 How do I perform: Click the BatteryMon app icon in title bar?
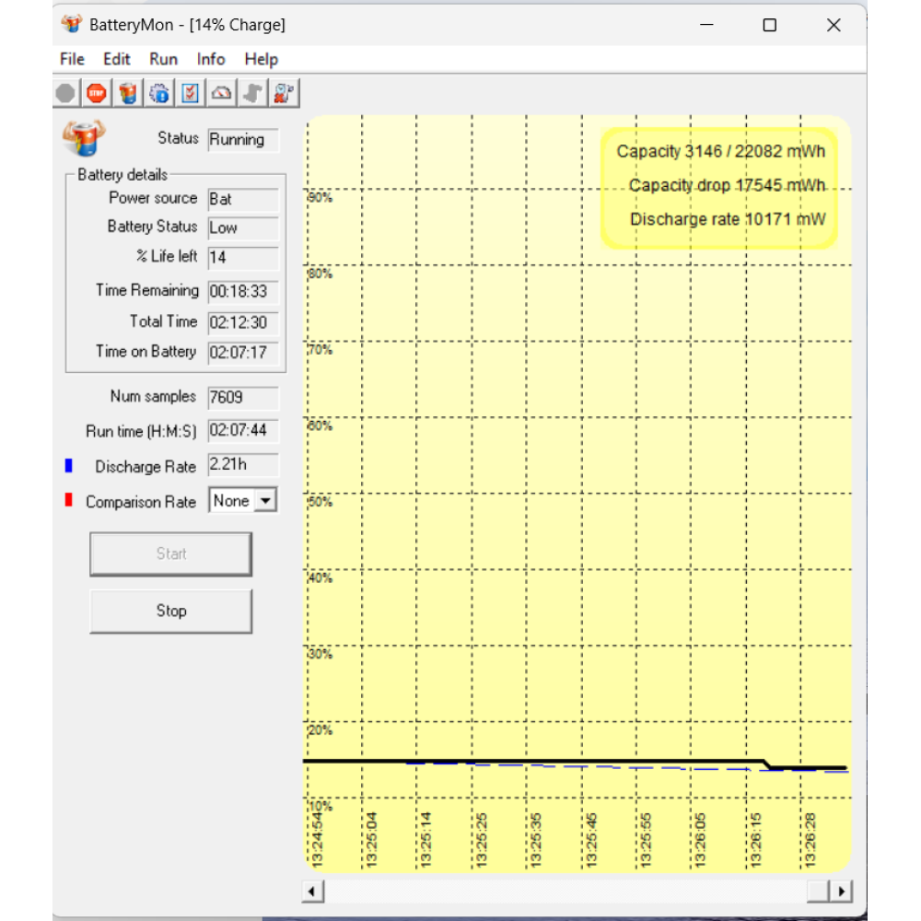72,25
